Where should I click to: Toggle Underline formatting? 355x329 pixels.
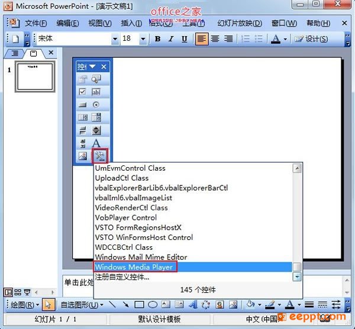click(185, 39)
